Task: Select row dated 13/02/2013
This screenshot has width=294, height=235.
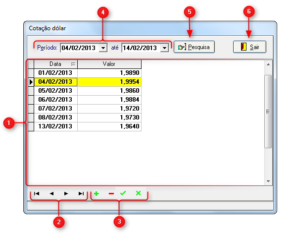Action: [85, 126]
